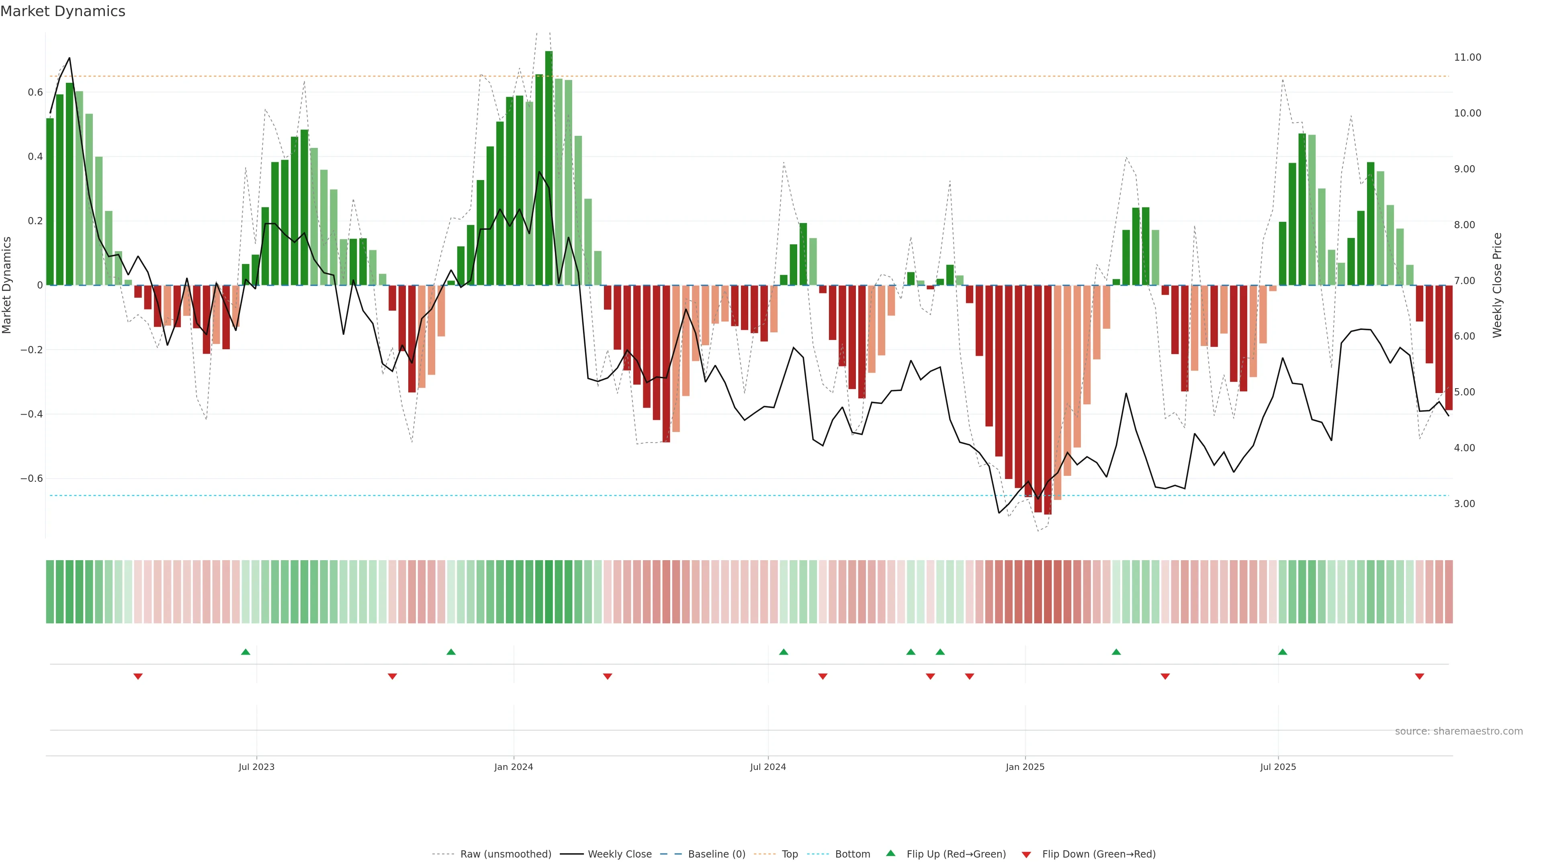Click the last green flip-up triangle before Jan 2024
Image resolution: width=1543 pixels, height=868 pixels.
point(451,652)
